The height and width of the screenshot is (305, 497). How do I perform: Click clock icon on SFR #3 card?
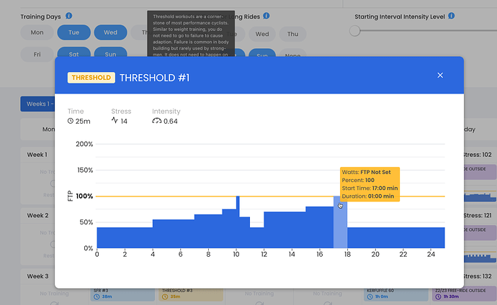pyautogui.click(x=97, y=297)
